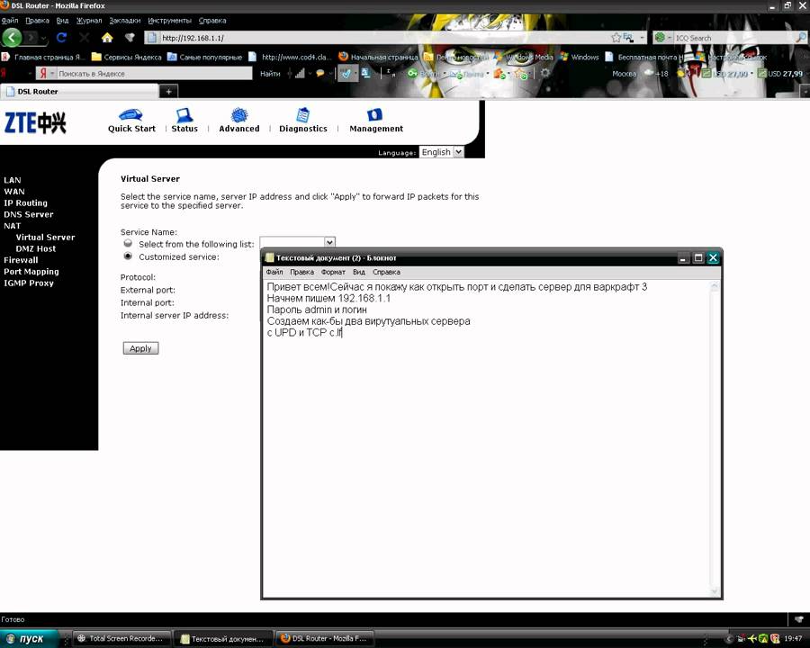The width and height of the screenshot is (810, 648).
Task: Open the IGMP Proxy sidebar link
Action: (x=29, y=283)
